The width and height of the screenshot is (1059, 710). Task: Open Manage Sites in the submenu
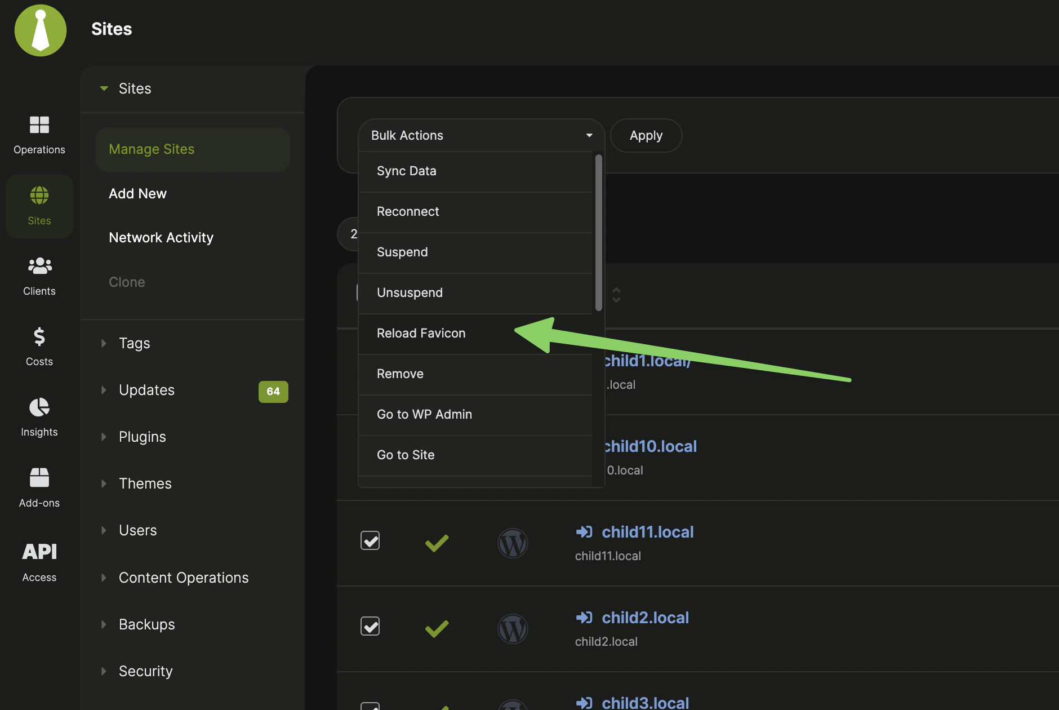pyautogui.click(x=192, y=149)
